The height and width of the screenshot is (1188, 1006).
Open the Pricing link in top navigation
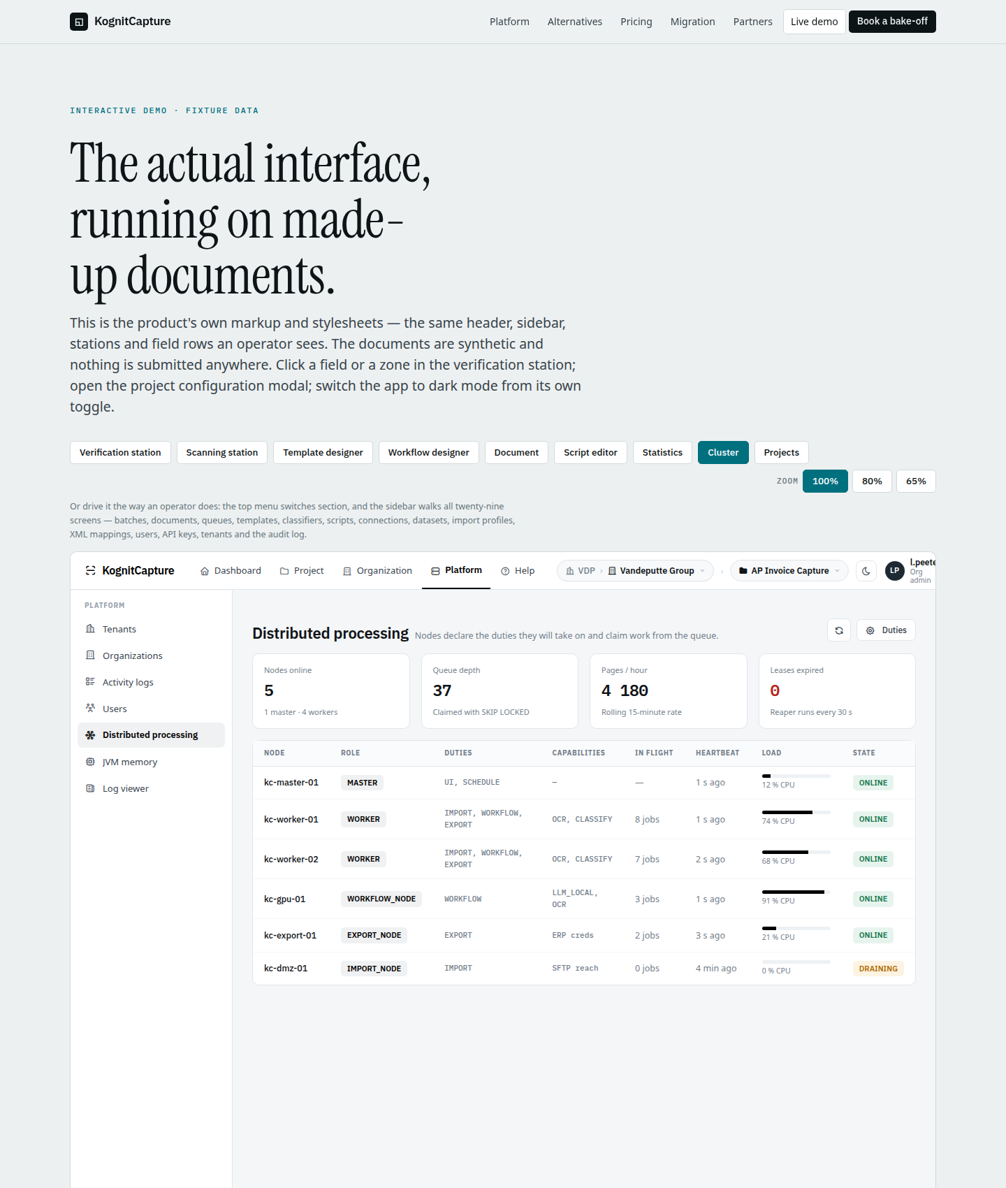[x=636, y=22]
